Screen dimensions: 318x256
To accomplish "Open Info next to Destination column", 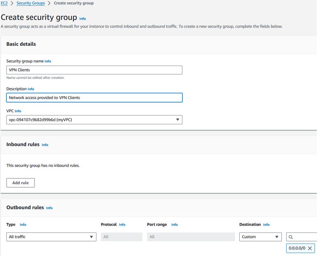I will click(x=266, y=225).
